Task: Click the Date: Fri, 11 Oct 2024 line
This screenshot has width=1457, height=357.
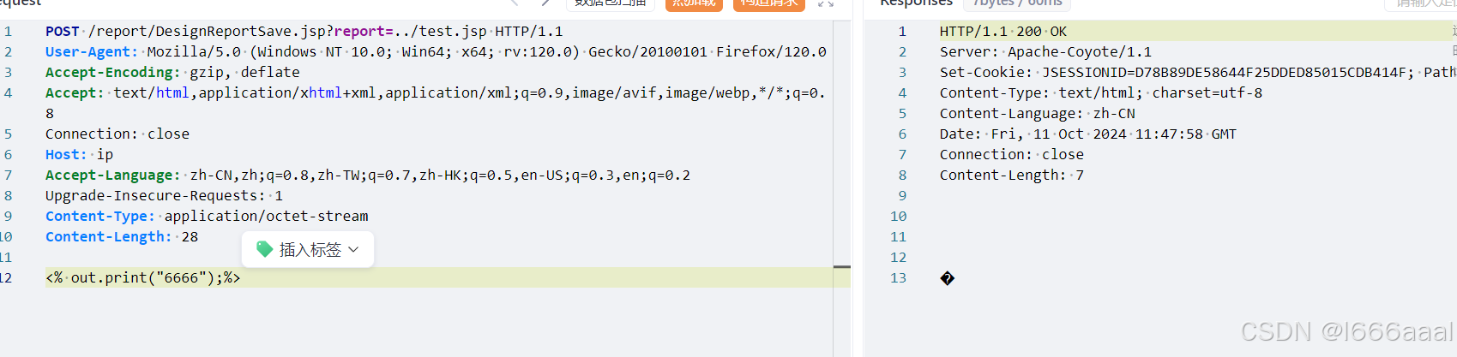Action: (1088, 134)
